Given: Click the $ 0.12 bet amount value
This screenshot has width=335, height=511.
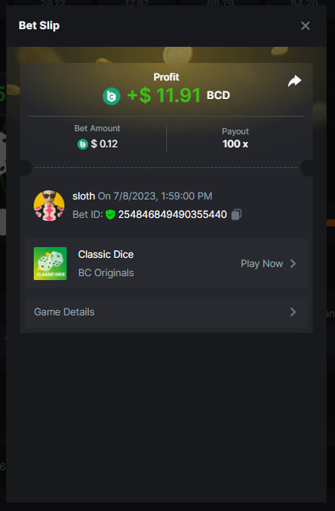Looking at the screenshot, I should tap(104, 143).
